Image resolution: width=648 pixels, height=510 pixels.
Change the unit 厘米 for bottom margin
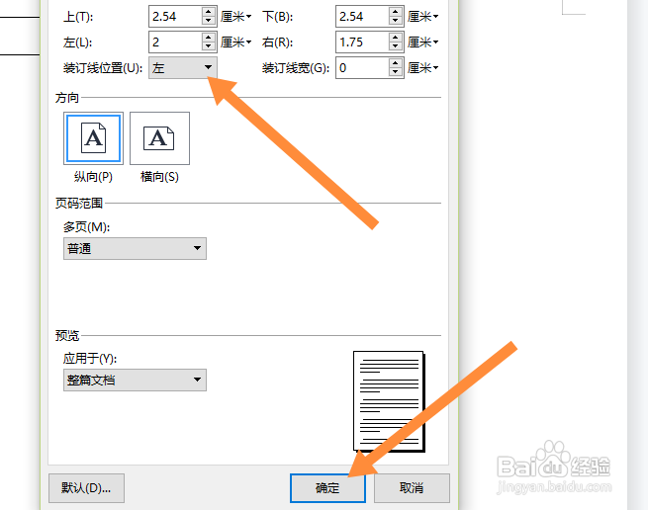(x=422, y=17)
